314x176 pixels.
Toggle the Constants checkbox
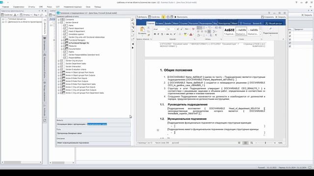coord(61,20)
